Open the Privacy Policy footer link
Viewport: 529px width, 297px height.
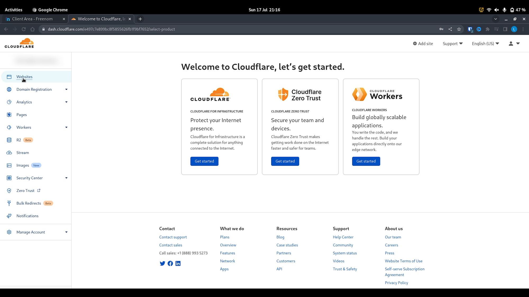tap(396, 283)
